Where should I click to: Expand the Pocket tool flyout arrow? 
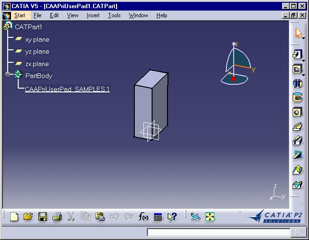[x=303, y=75]
